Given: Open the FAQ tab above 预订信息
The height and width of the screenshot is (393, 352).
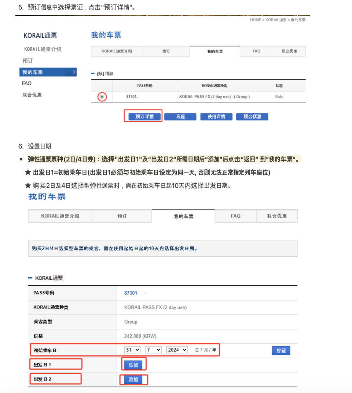Looking at the screenshot, I should (256, 51).
